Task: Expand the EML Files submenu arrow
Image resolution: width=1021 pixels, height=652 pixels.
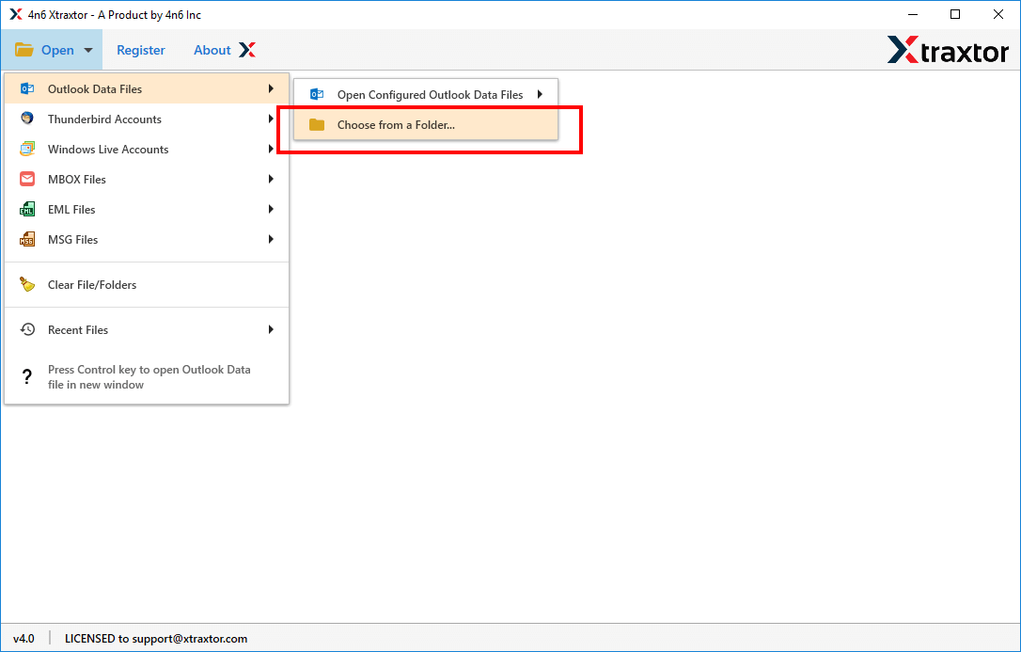Action: tap(271, 209)
